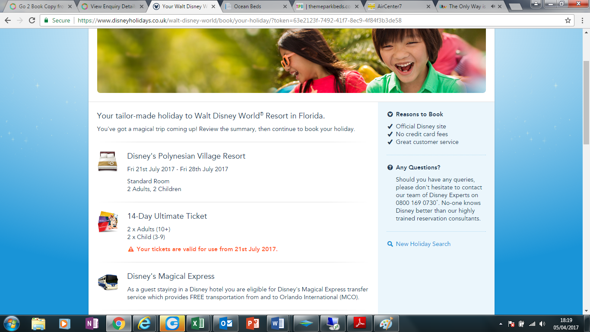Click the No credit card fees text
Image resolution: width=590 pixels, height=332 pixels.
coord(422,134)
